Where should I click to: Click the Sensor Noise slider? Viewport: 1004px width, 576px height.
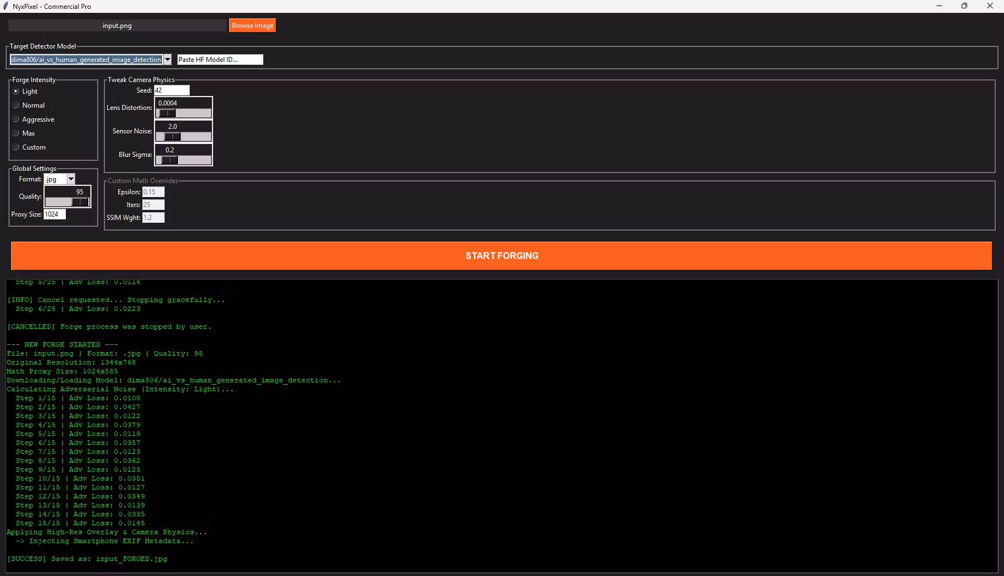pos(184,137)
